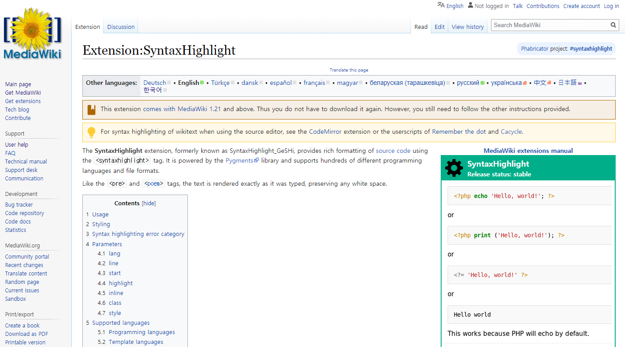625x347 pixels.
Task: Open Bug tracker sidebar link
Action: pyautogui.click(x=19, y=205)
